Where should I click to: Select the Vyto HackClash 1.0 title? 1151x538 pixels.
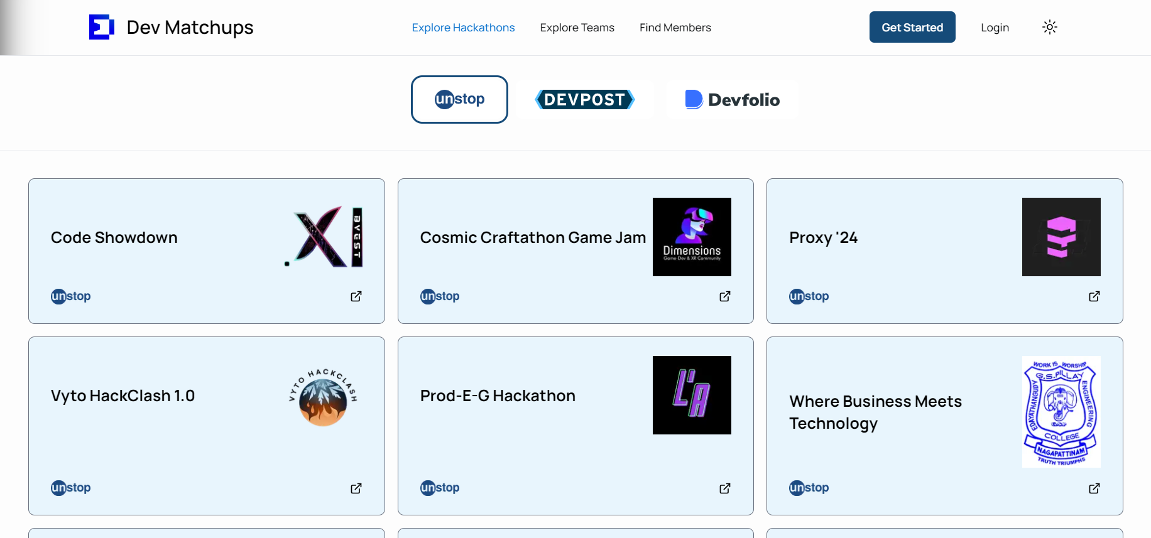(123, 395)
